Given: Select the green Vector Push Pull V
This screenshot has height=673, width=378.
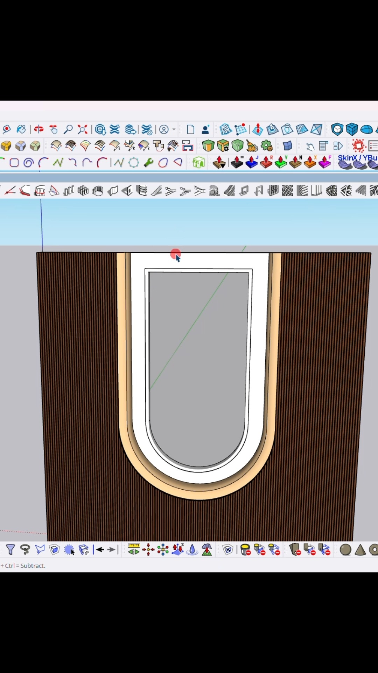Looking at the screenshot, I should 281,162.
